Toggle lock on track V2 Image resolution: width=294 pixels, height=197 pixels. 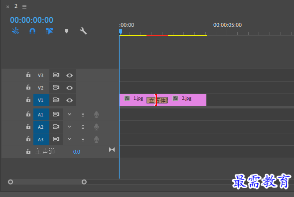28,87
